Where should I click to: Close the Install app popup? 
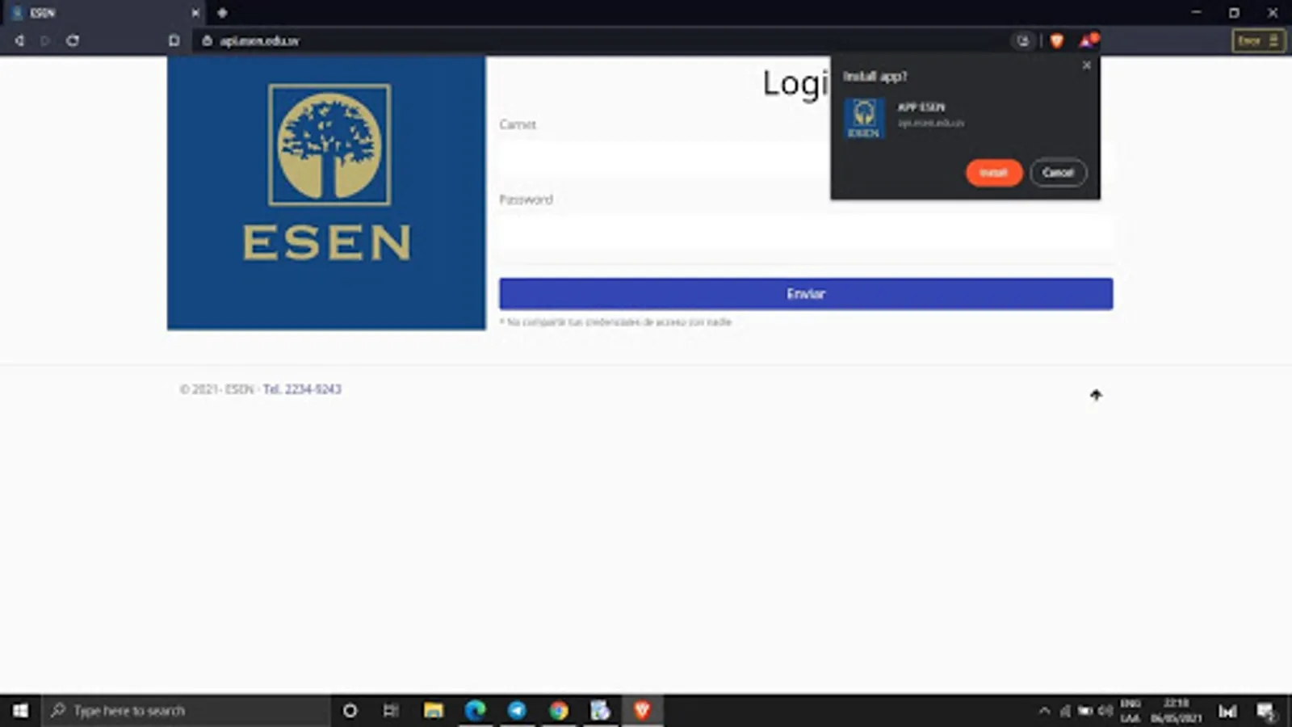click(x=1086, y=65)
